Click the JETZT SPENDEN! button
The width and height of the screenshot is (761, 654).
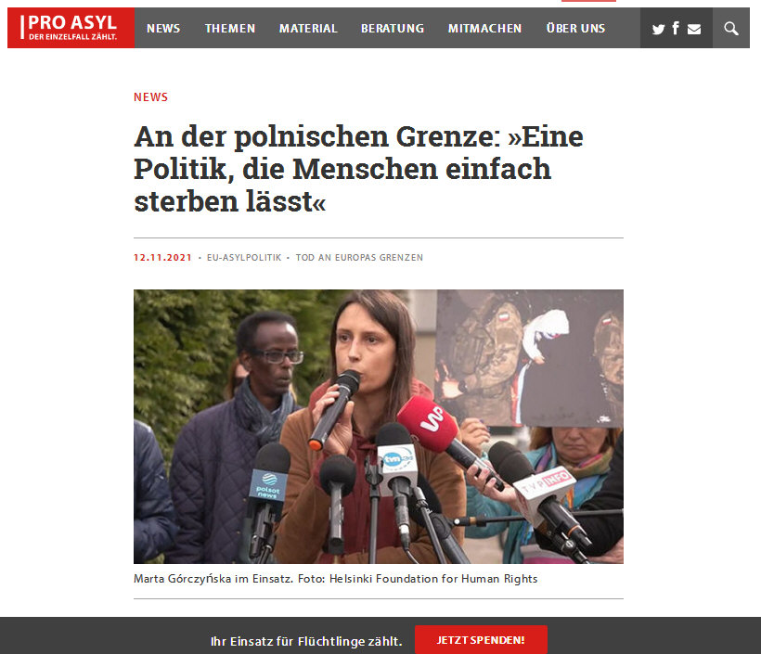click(481, 640)
